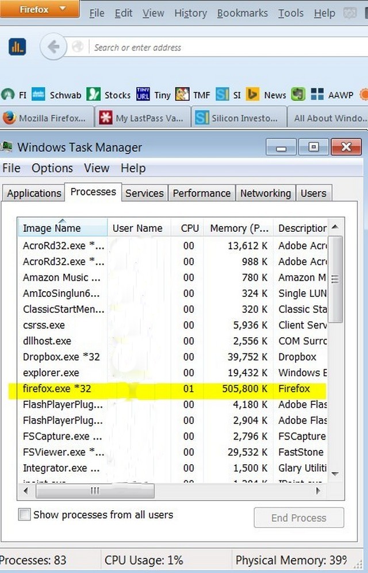Viewport: 368px width, 573px height.
Task: Click the horizontal scroll left arrow
Action: (x=25, y=490)
